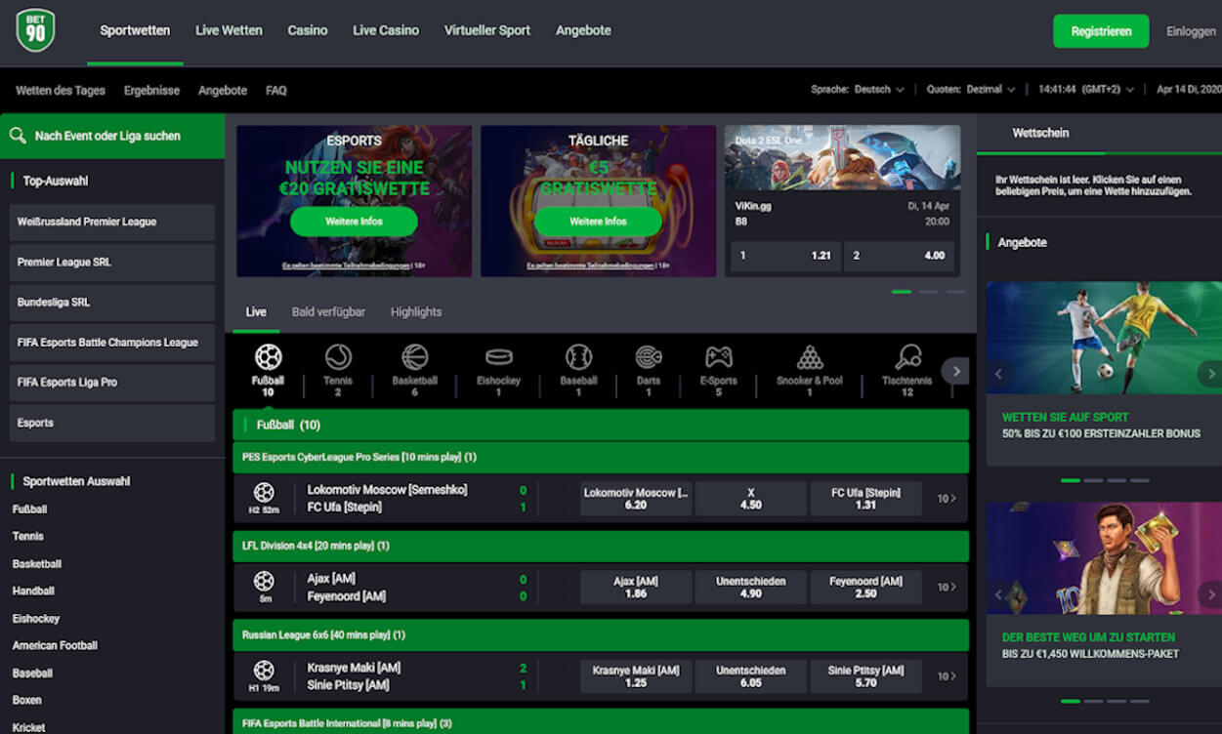This screenshot has width=1222, height=734.
Task: Open Virtueller Sport tab
Action: (x=487, y=30)
